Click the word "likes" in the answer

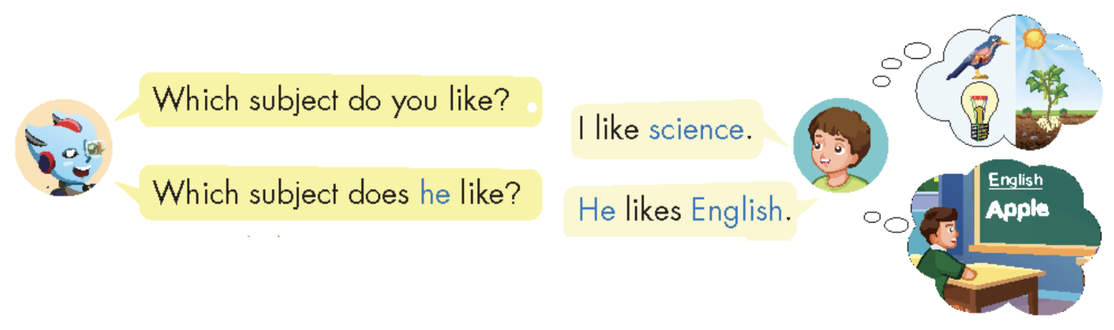point(653,211)
